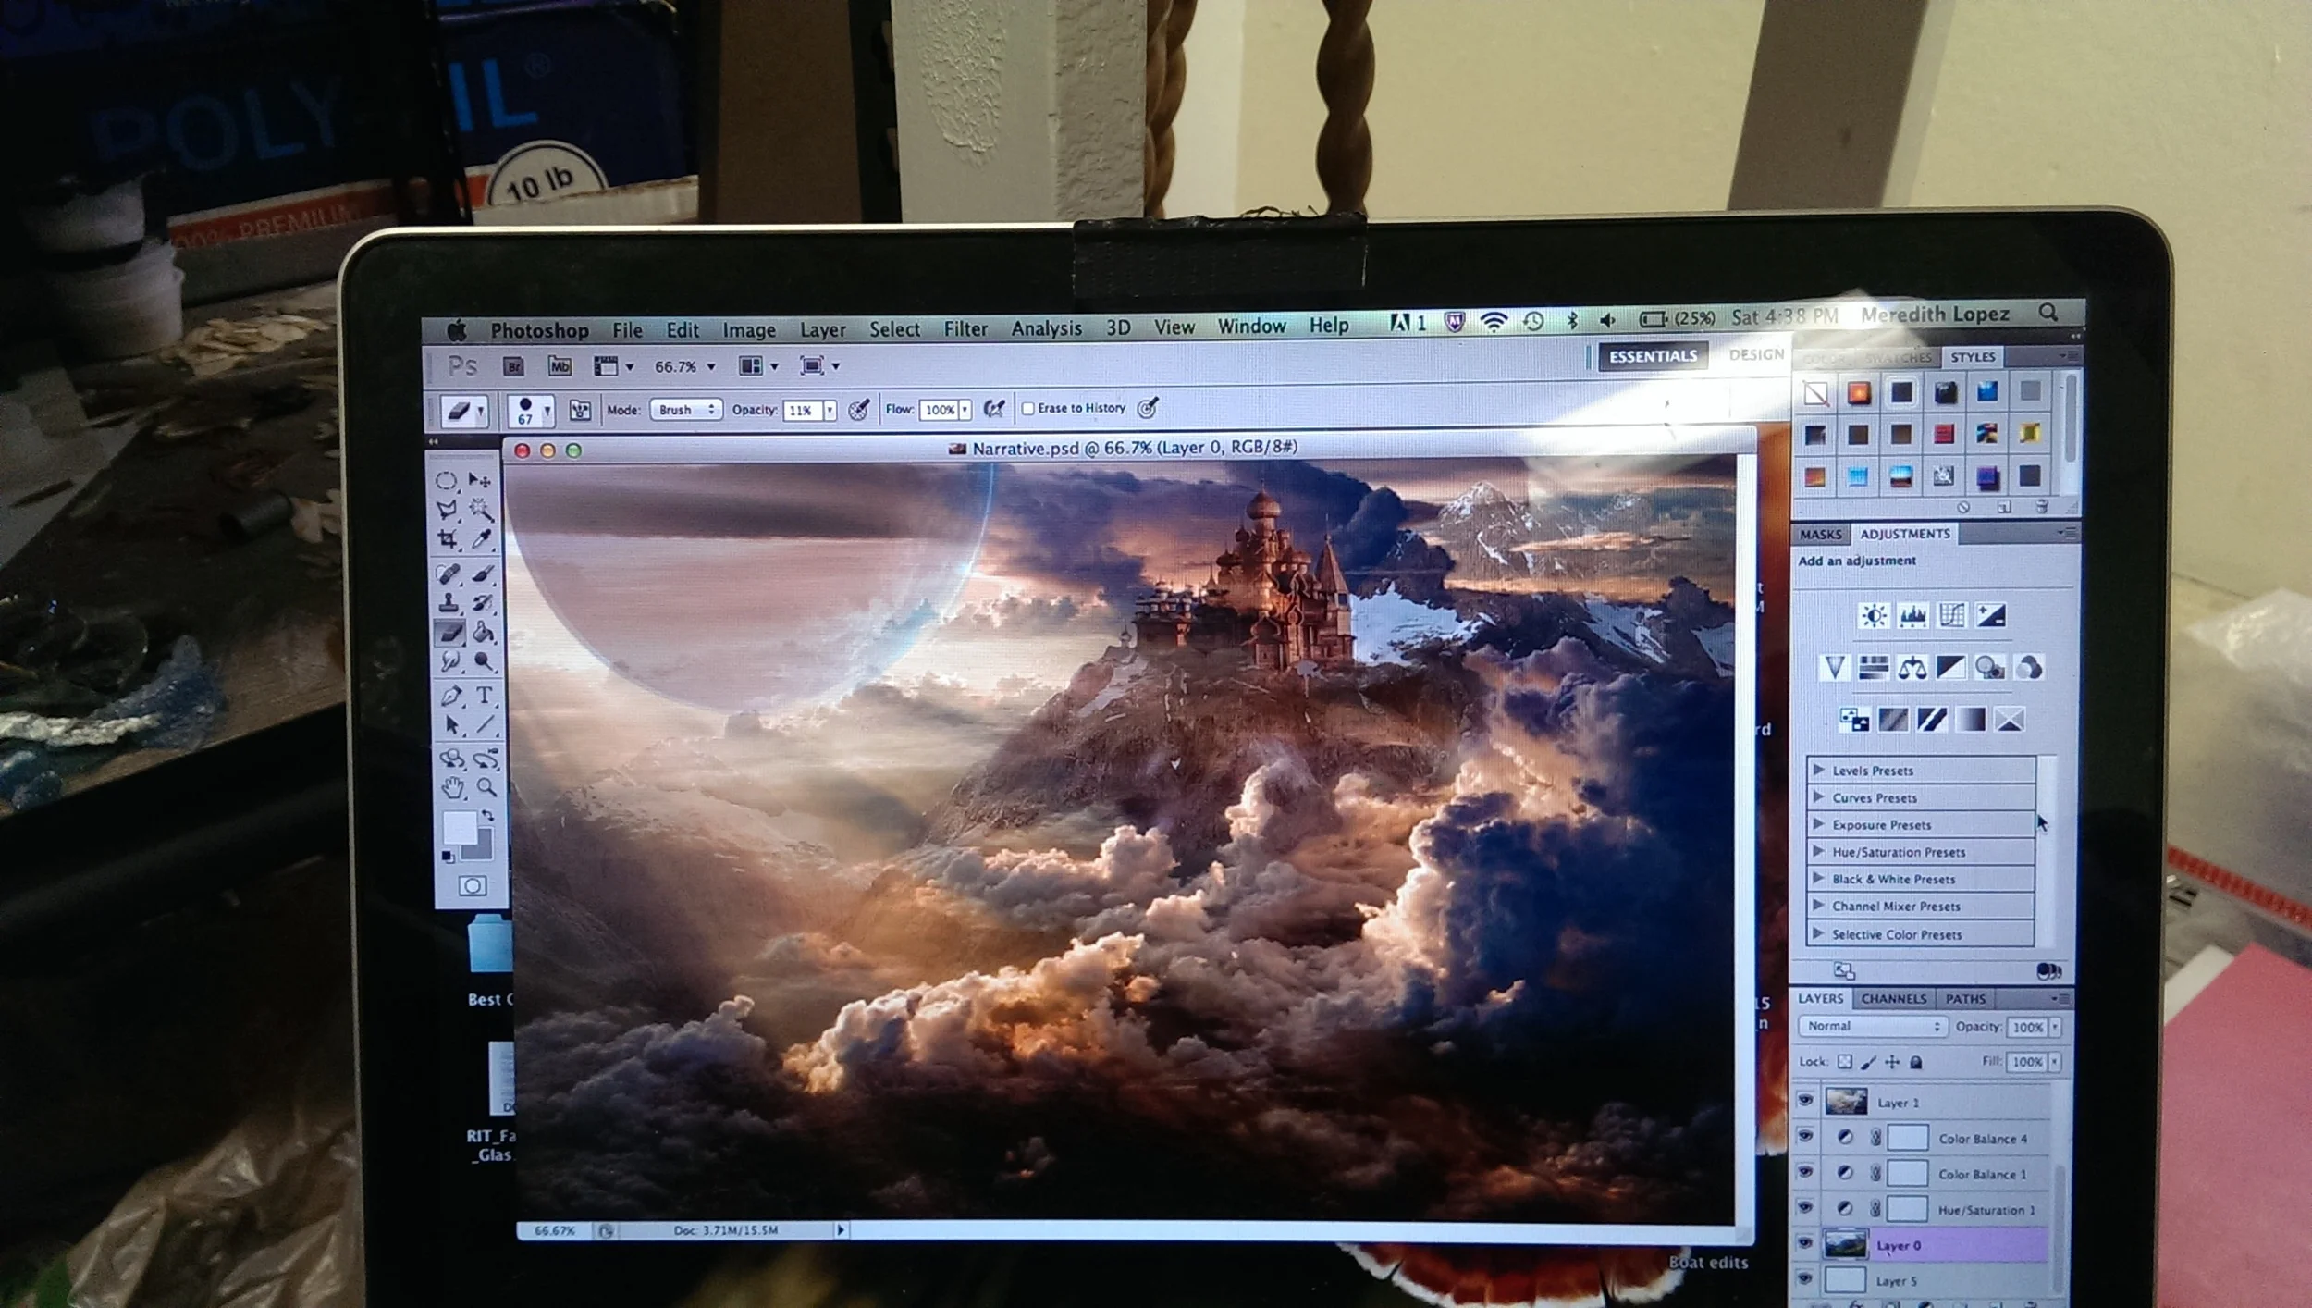Select the Clone Stamp tool

point(449,604)
